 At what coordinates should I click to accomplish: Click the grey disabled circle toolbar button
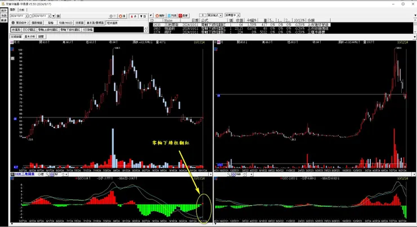pos(113,16)
